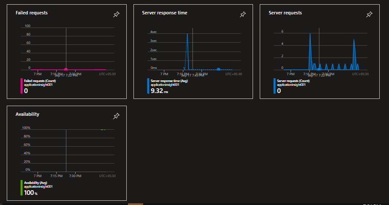The height and width of the screenshot is (205, 389).
Task: Open the Server response time title
Action: click(x=165, y=13)
